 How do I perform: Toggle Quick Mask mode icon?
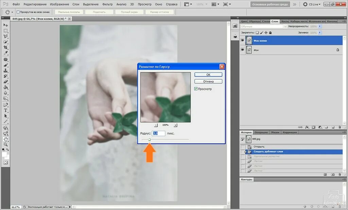(5, 163)
